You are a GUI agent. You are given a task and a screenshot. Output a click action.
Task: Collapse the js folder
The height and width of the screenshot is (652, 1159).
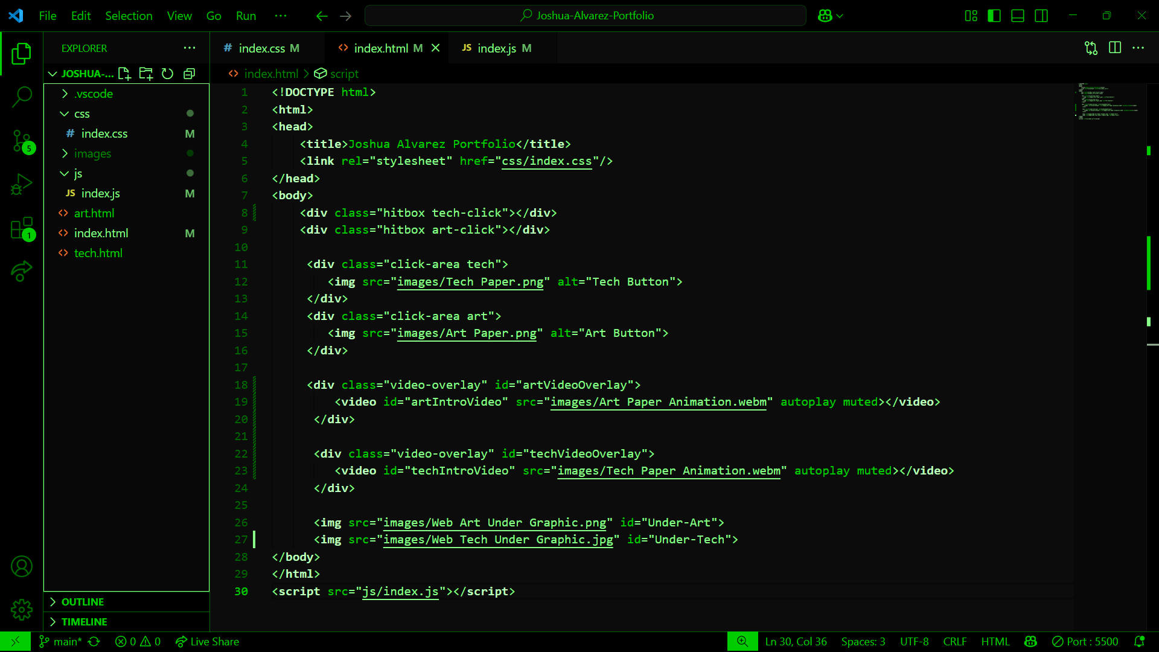pyautogui.click(x=127, y=173)
